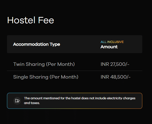Select the INR 27,500/- amount

coord(115,64)
